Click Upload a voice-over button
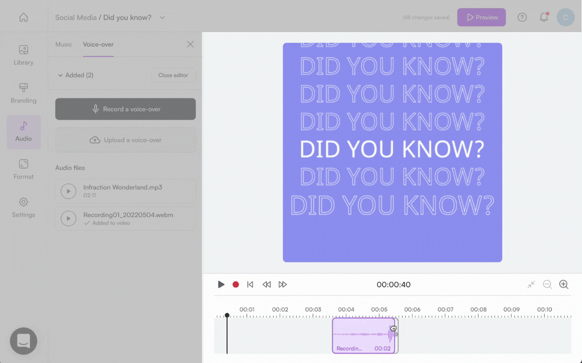 [x=125, y=140]
